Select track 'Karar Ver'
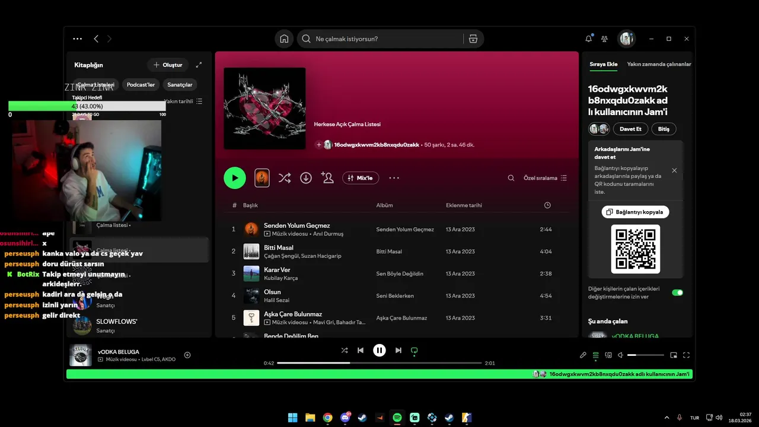The image size is (759, 427). tap(396, 273)
